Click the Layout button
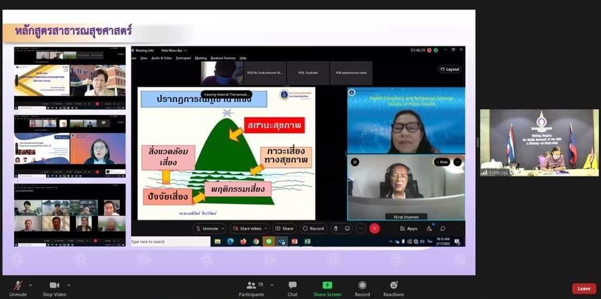This screenshot has height=299, width=601. pyautogui.click(x=450, y=69)
